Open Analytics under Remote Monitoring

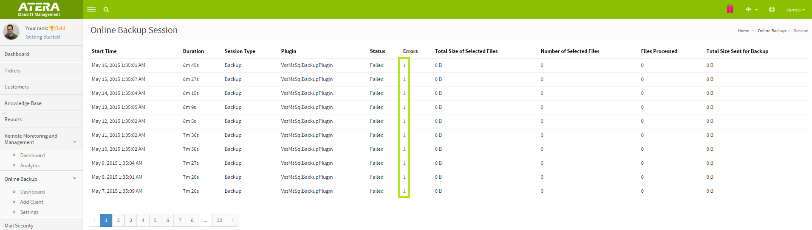(30, 166)
